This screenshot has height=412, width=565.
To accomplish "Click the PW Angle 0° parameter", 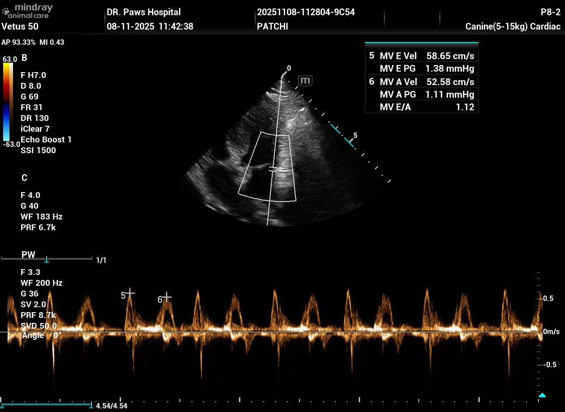I will [39, 336].
